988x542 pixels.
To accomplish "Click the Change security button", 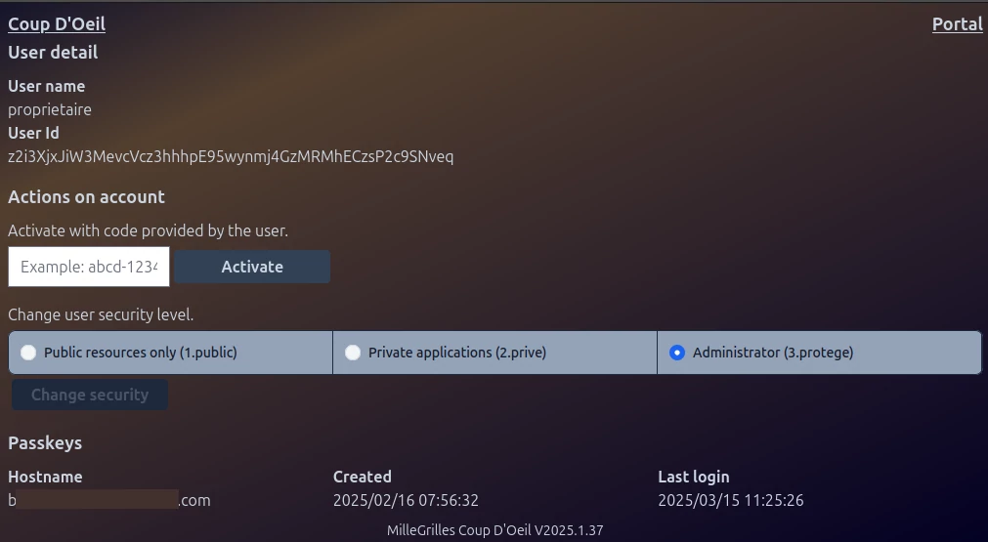I will pyautogui.click(x=90, y=395).
